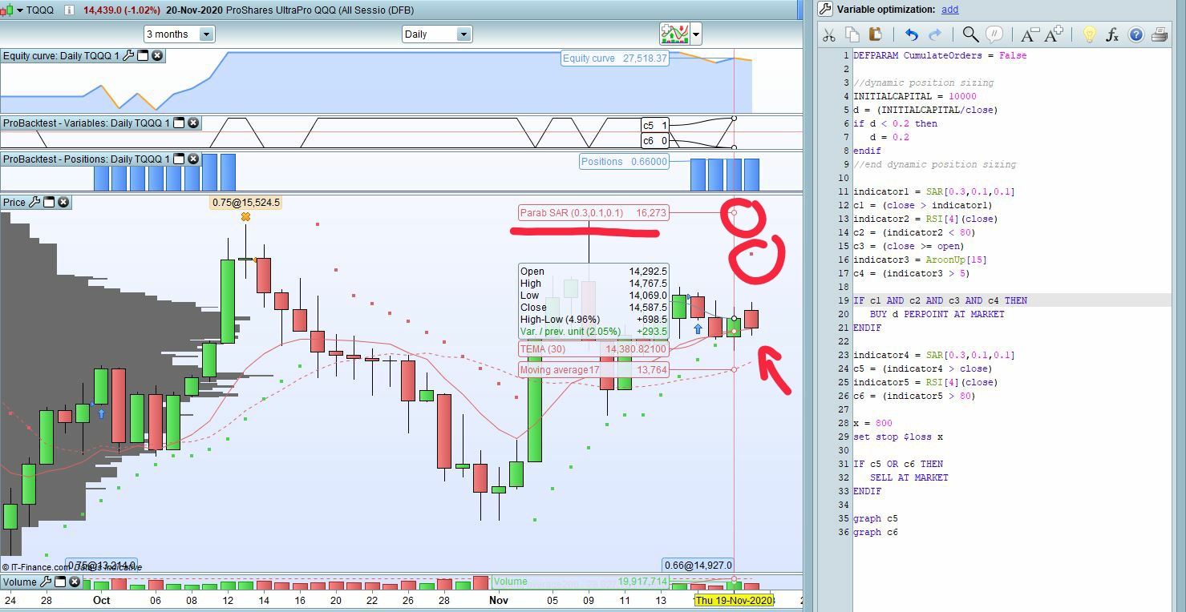Click line 19 IF c1 AND c2 condition
This screenshot has height=612, width=1186.
tap(940, 300)
